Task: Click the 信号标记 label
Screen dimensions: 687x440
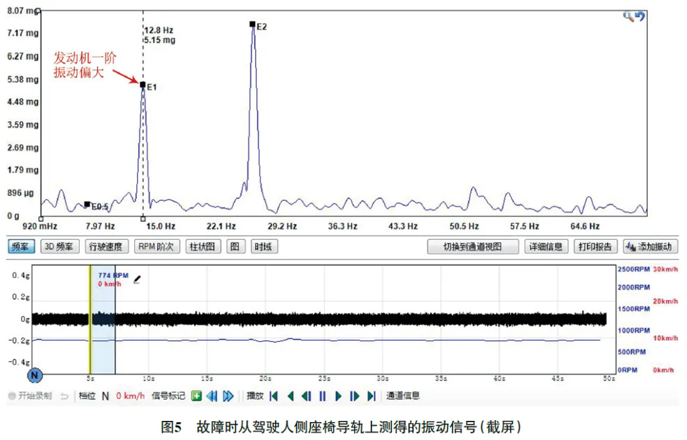Action: click(168, 395)
